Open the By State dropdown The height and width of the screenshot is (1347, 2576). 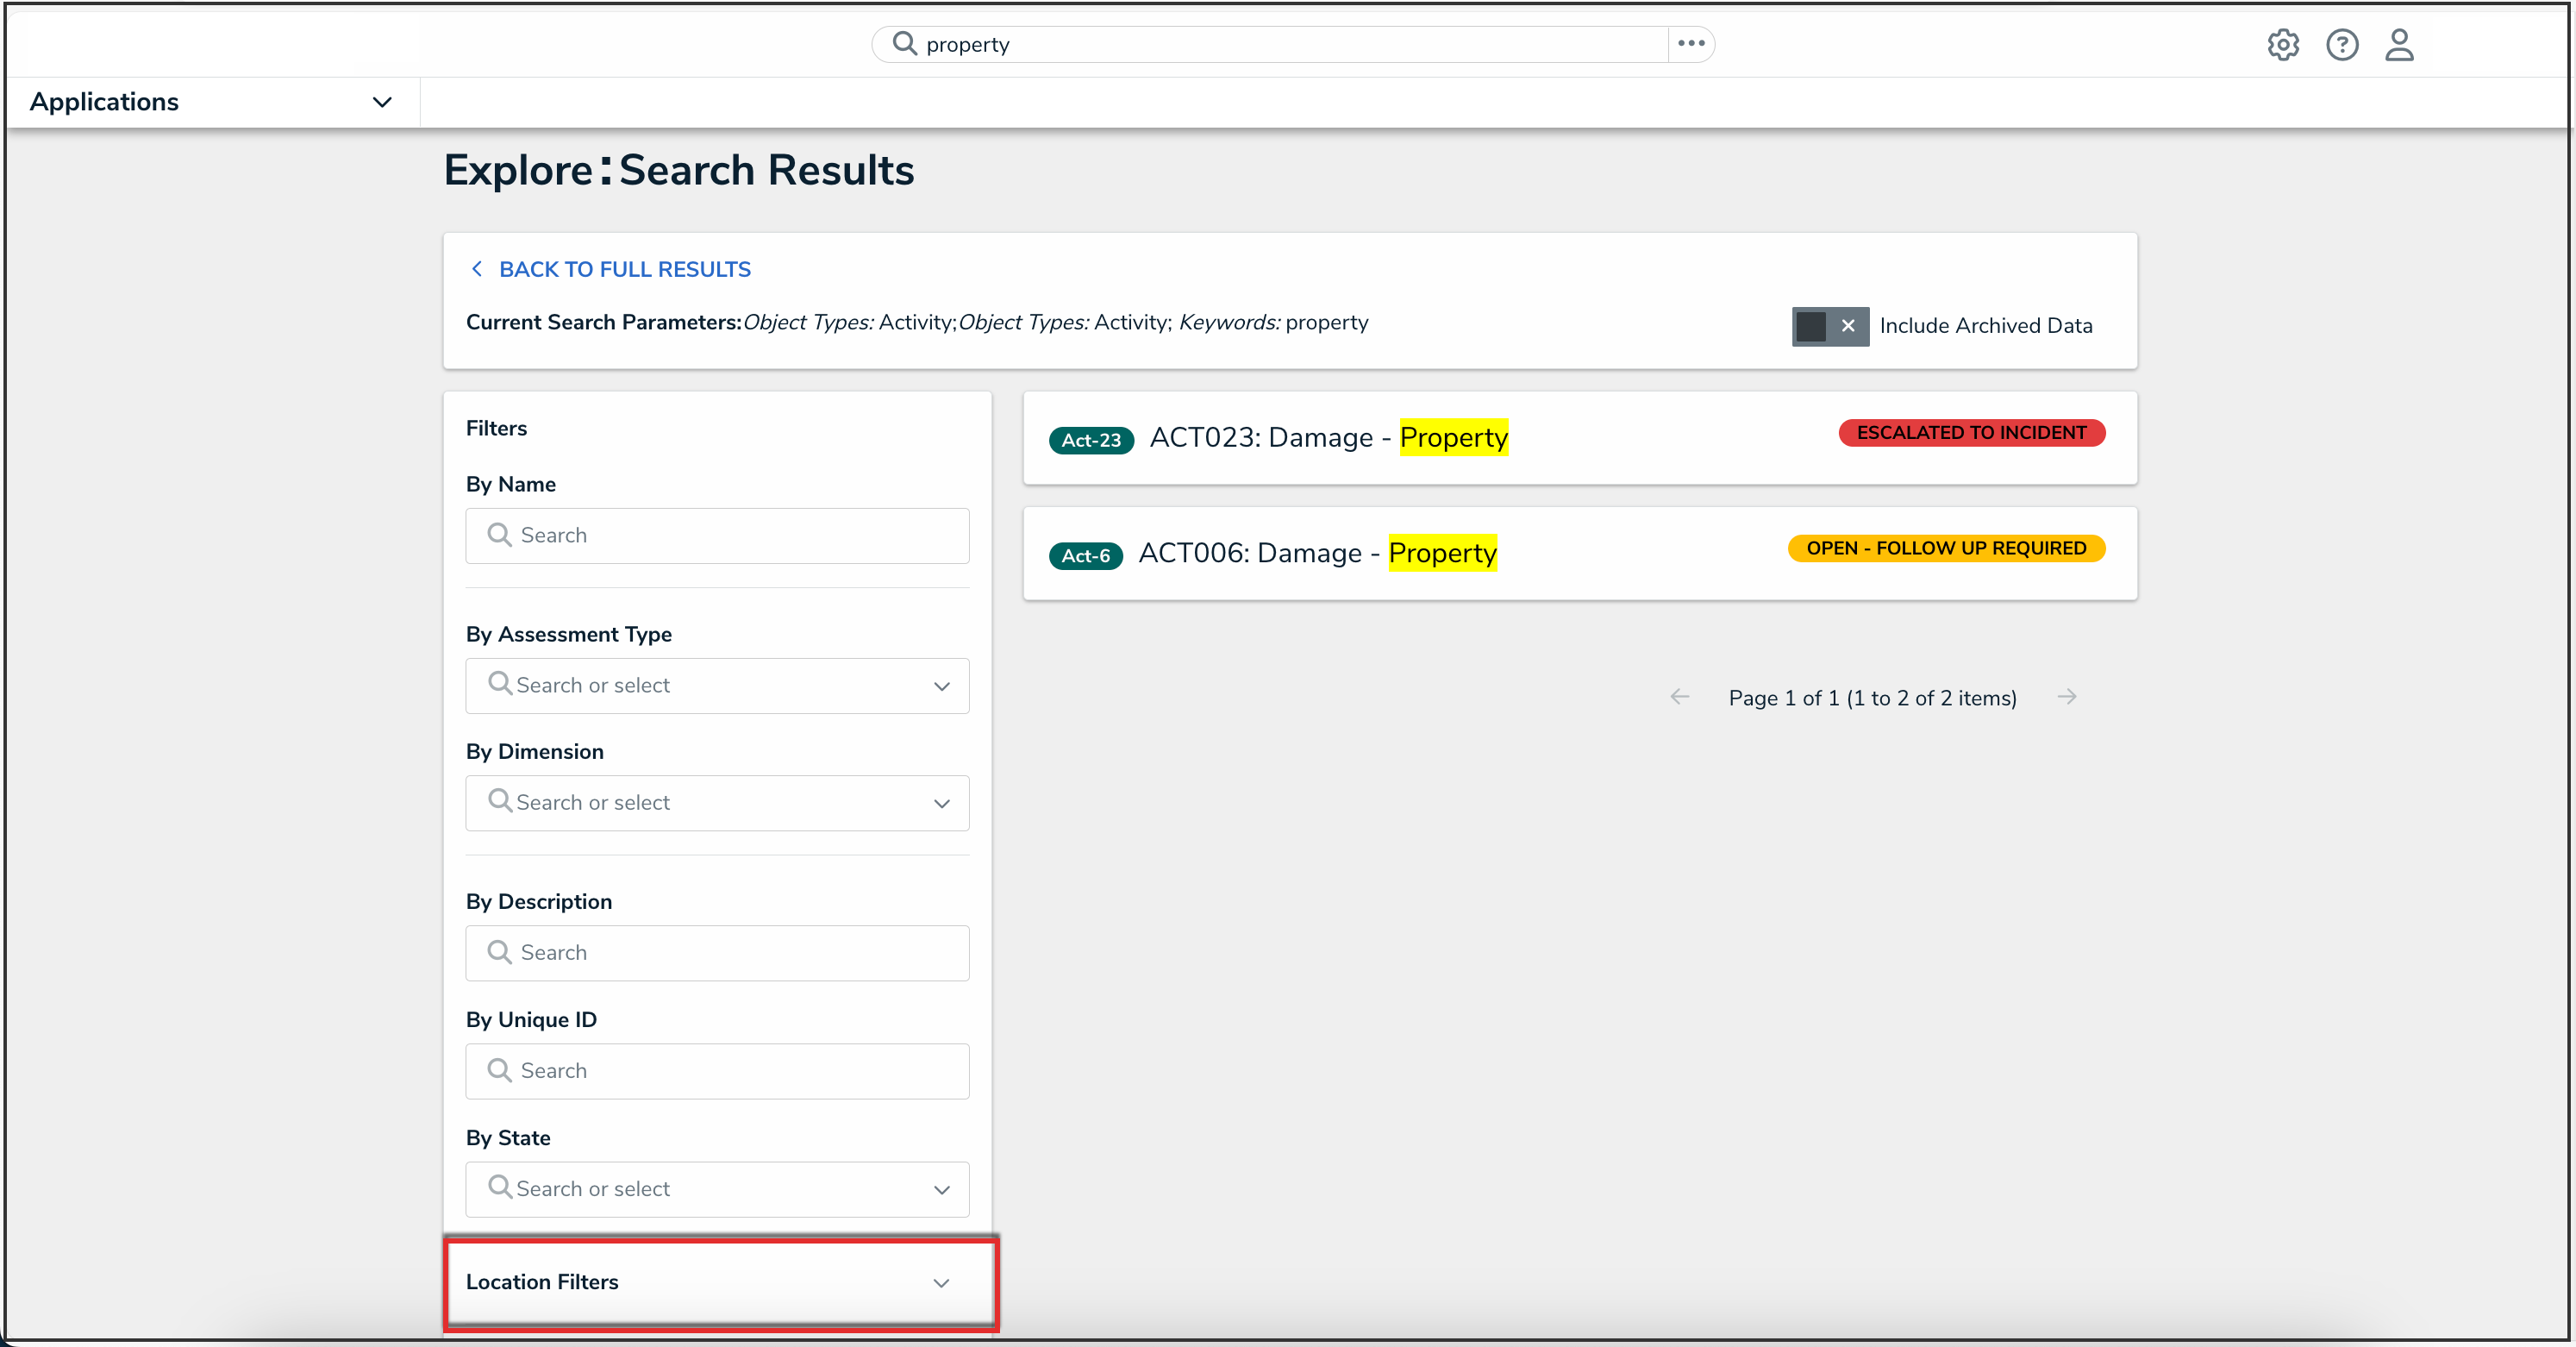click(717, 1189)
